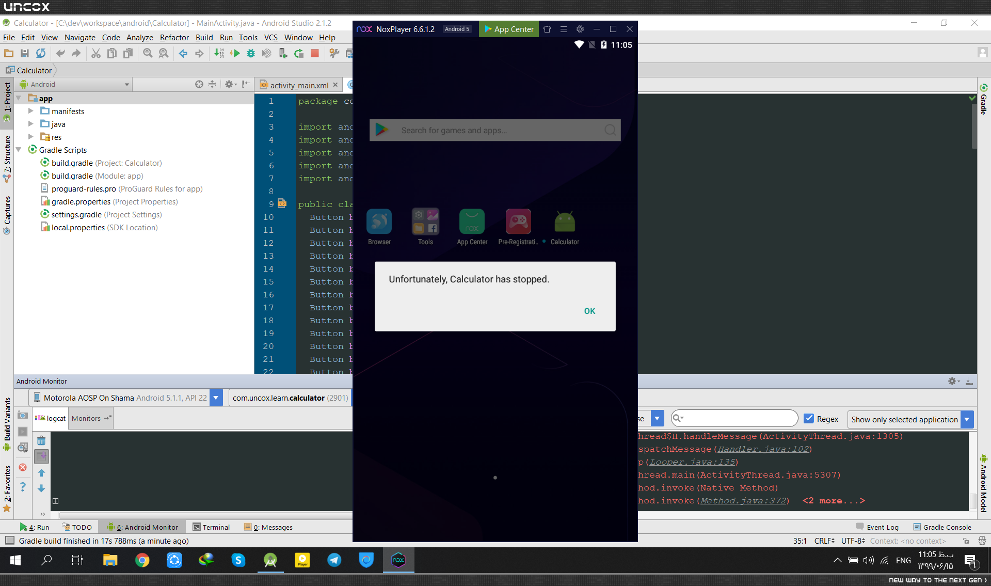Image resolution: width=991 pixels, height=586 pixels.
Task: Open the Build menu
Action: pyautogui.click(x=204, y=37)
